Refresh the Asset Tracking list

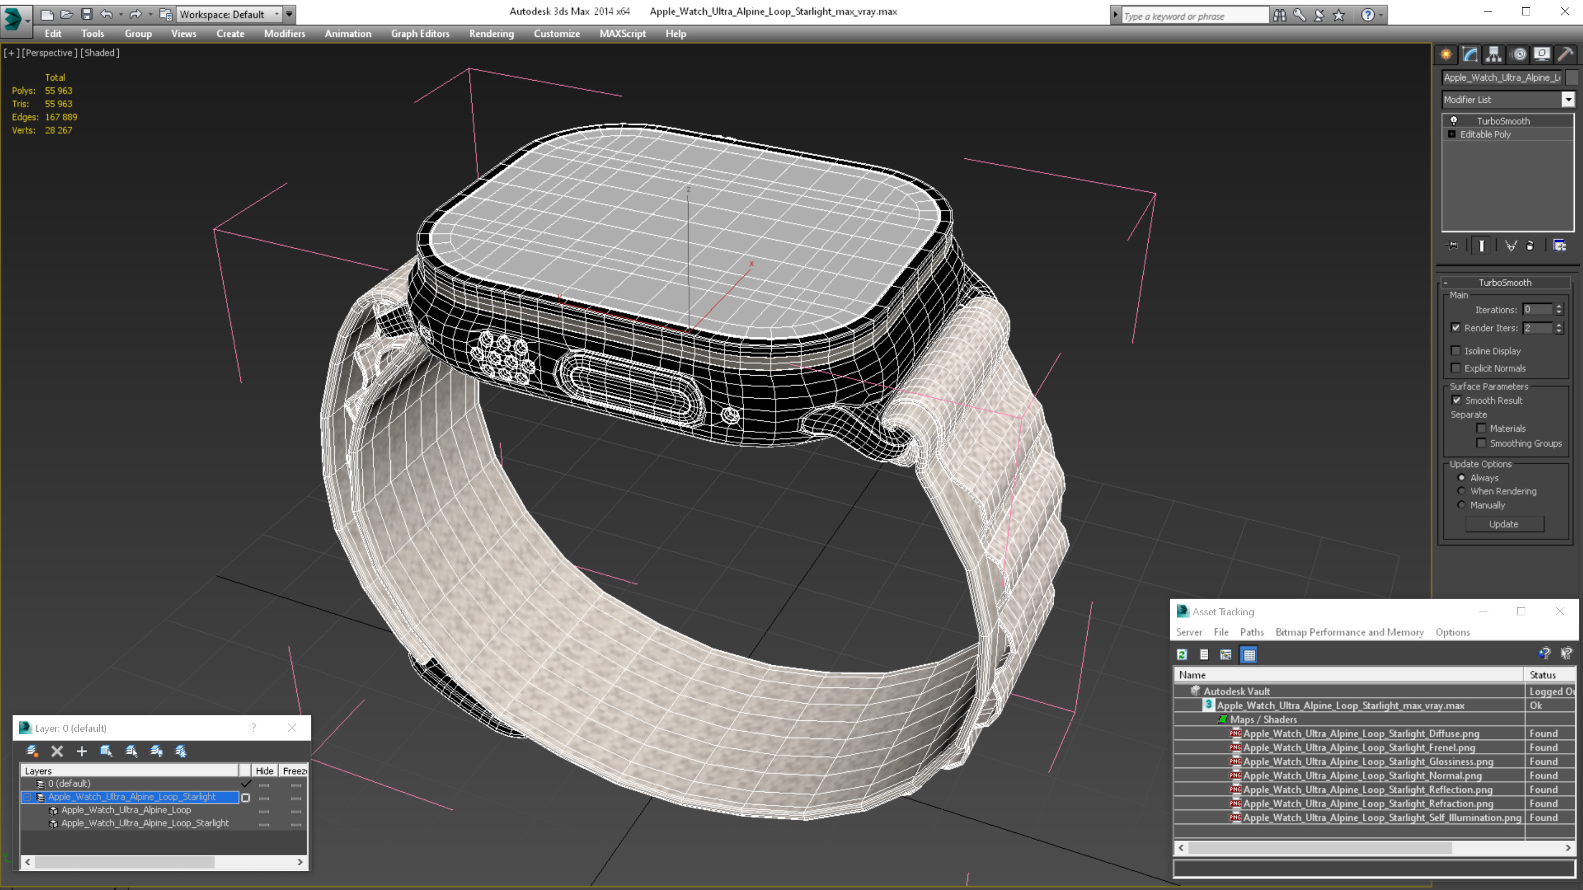[x=1182, y=655]
